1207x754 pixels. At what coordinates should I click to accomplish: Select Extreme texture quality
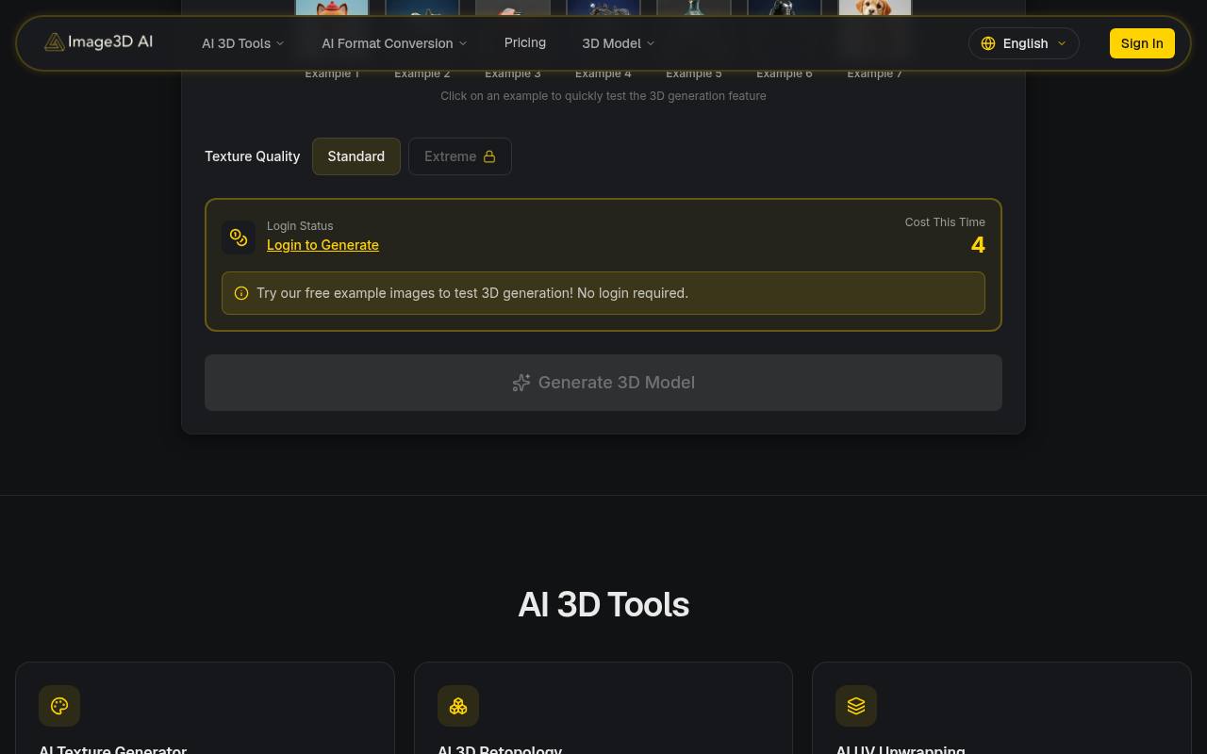460,156
